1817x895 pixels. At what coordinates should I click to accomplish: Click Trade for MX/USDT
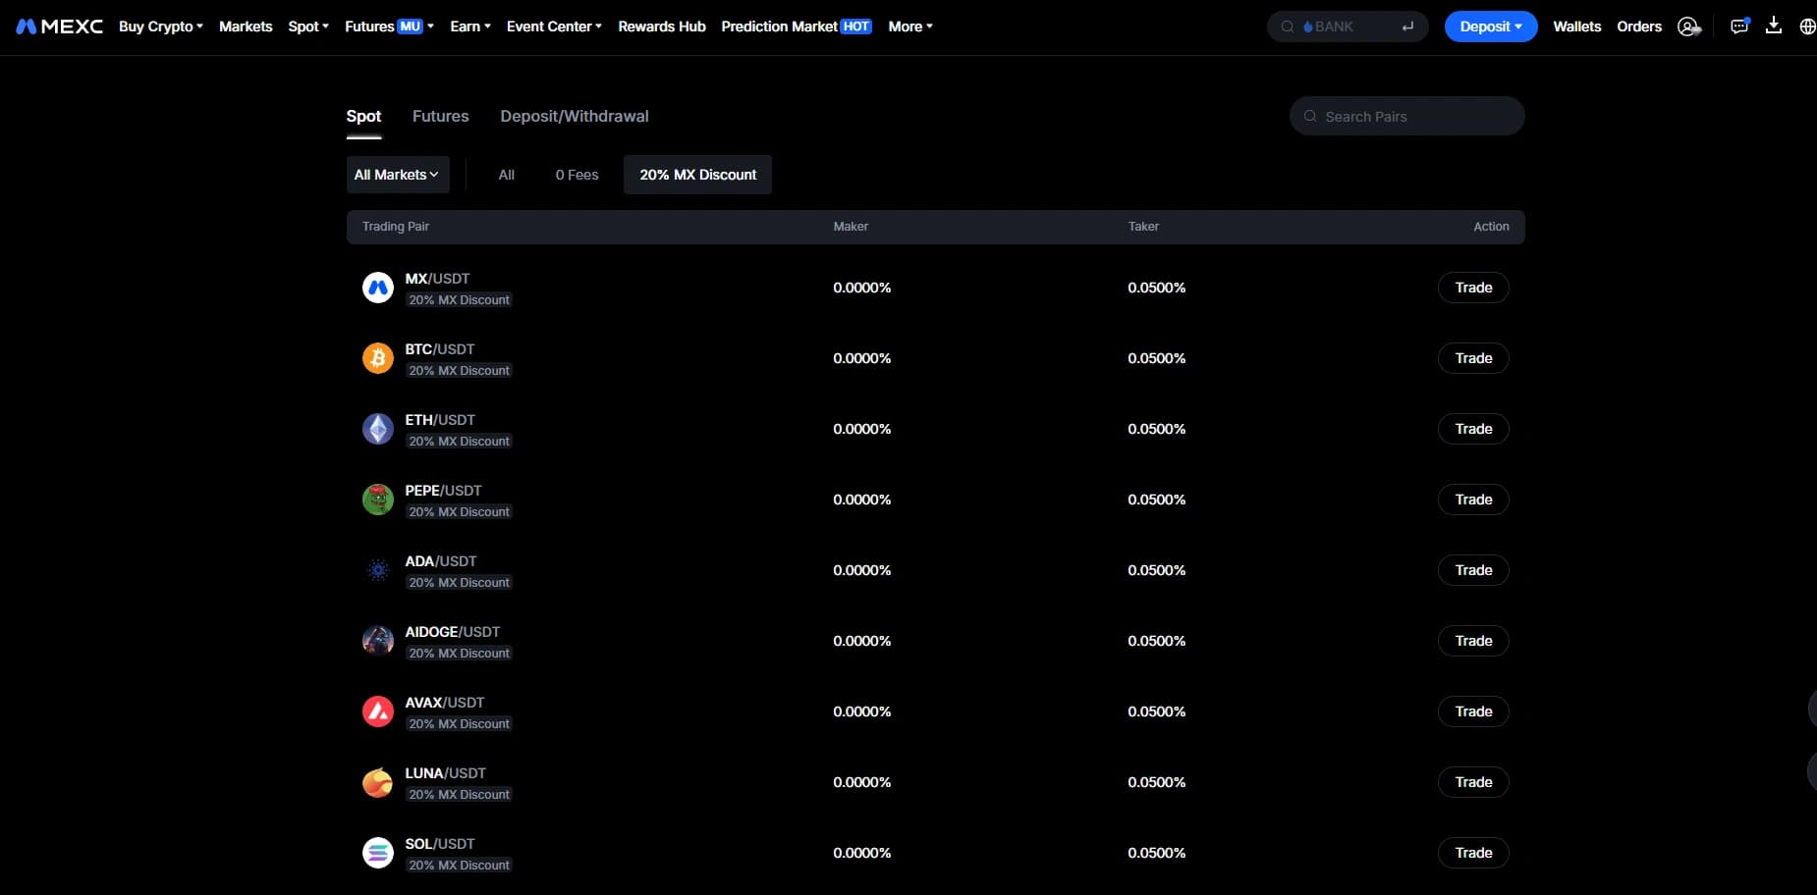click(x=1473, y=288)
